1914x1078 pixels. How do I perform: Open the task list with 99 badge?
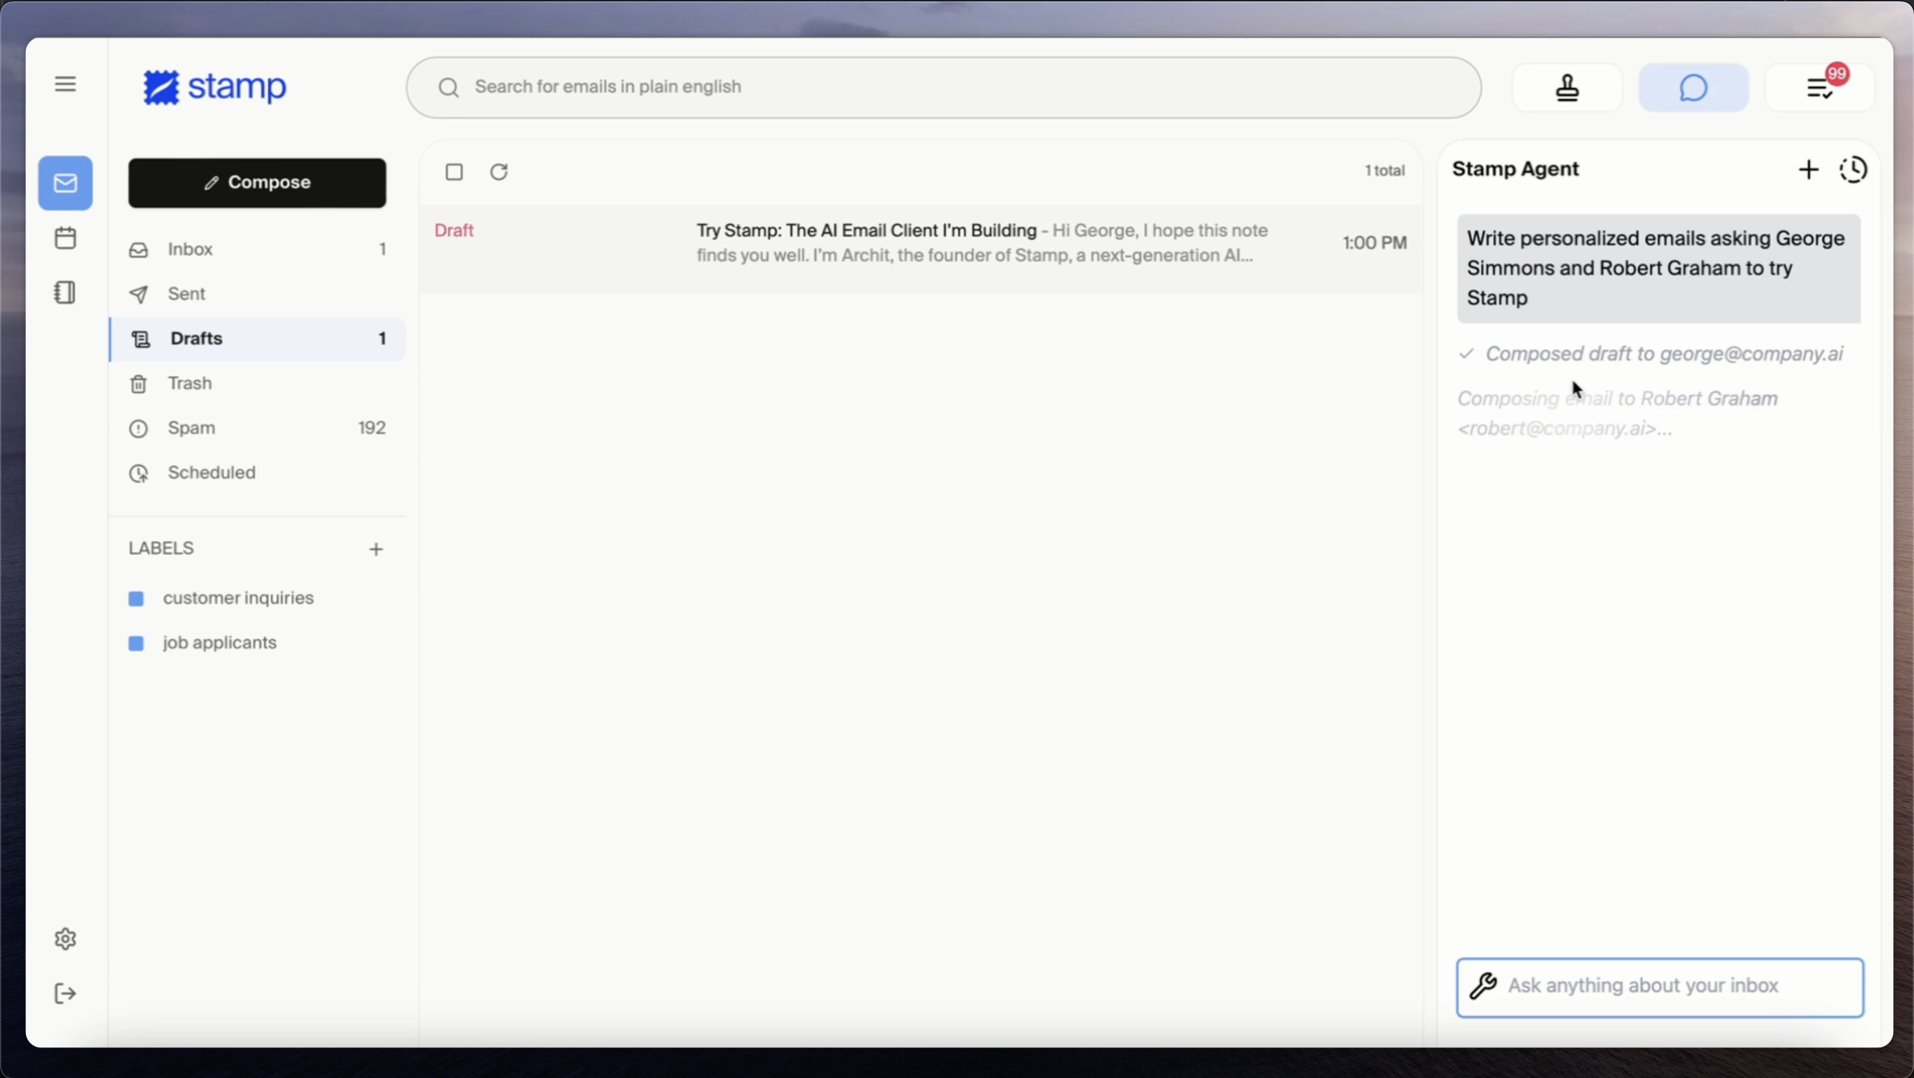tap(1818, 89)
